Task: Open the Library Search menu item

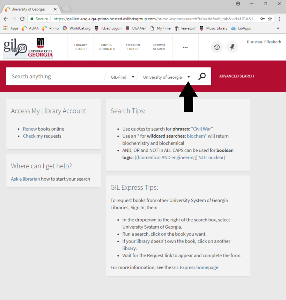Action: (x=80, y=47)
